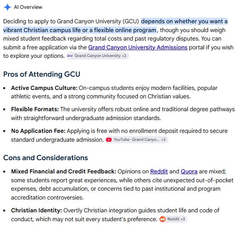This screenshot has height=226, width=236.
Task: Expand the "Grand Canyon University +2" sources chip
Action: (x=98, y=56)
